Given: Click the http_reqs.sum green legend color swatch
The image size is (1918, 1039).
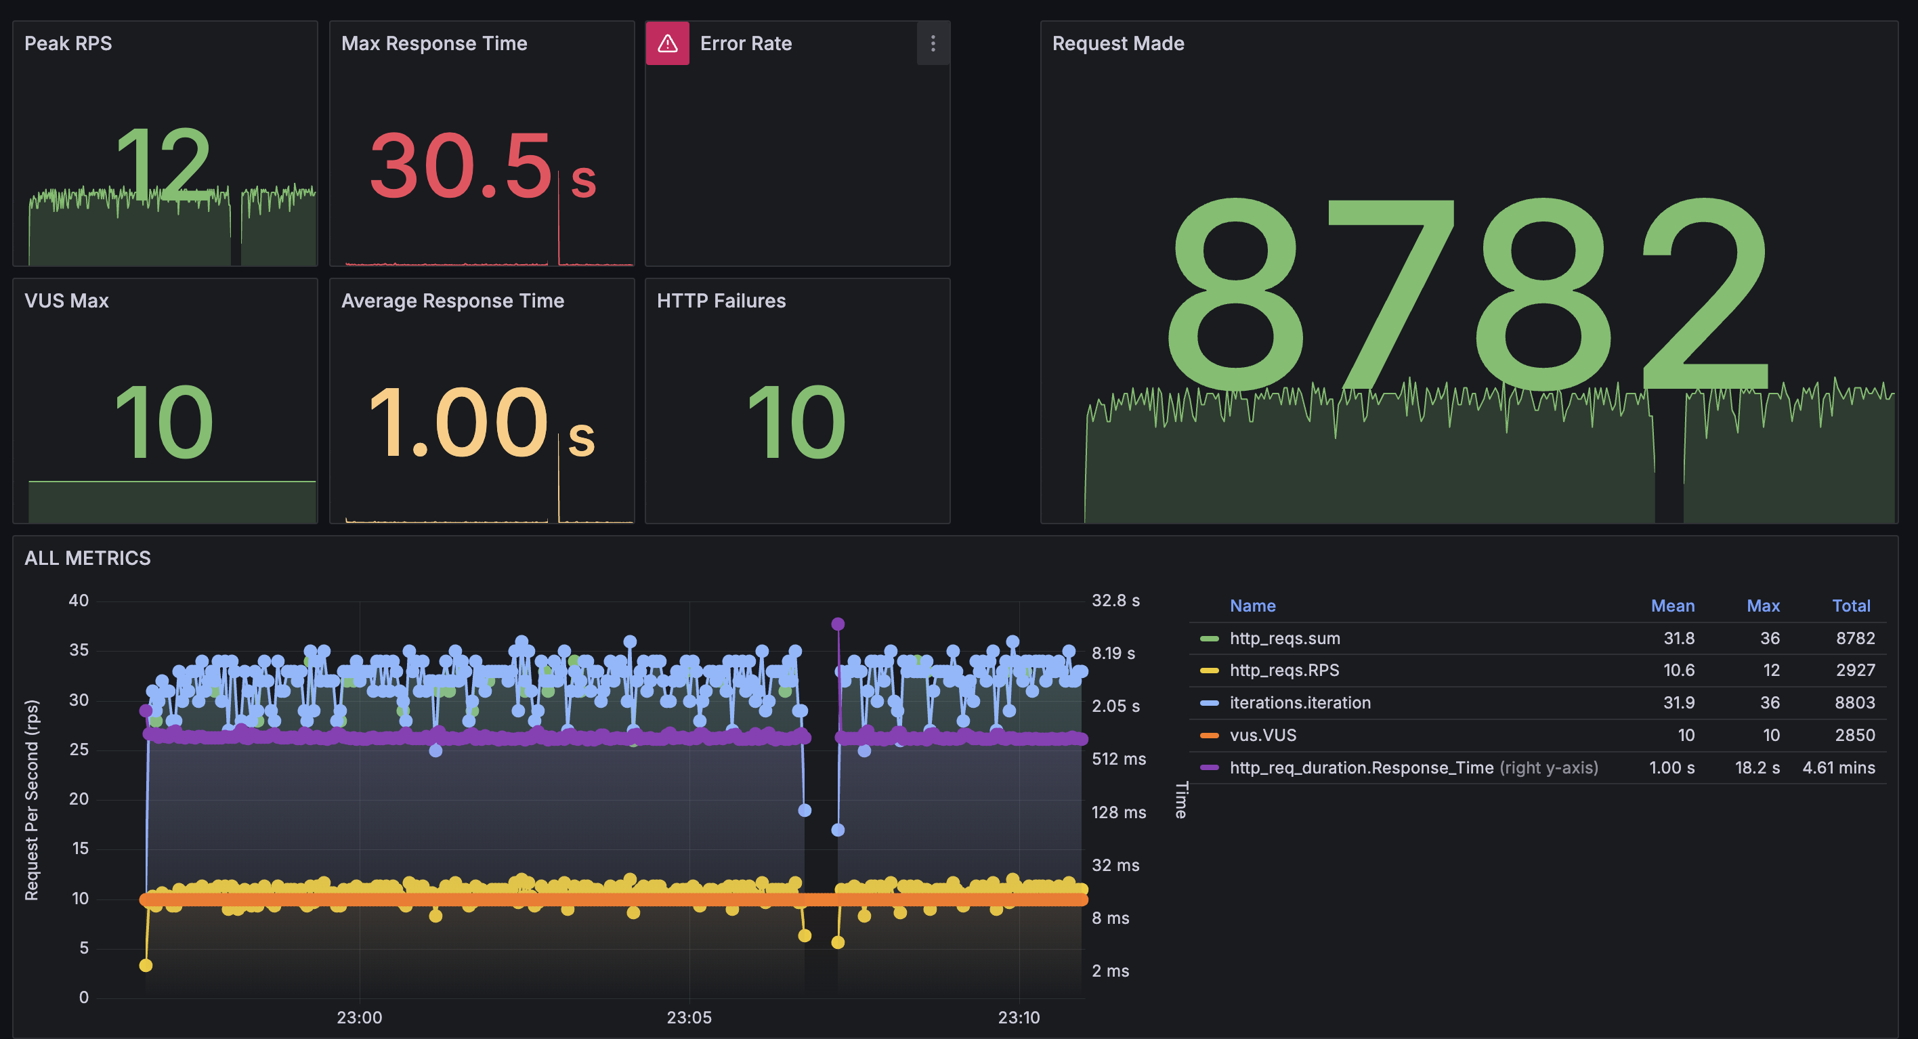Looking at the screenshot, I should (x=1209, y=638).
